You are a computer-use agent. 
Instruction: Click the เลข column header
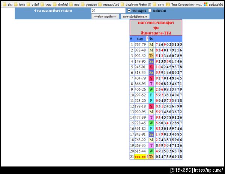pos(140,39)
